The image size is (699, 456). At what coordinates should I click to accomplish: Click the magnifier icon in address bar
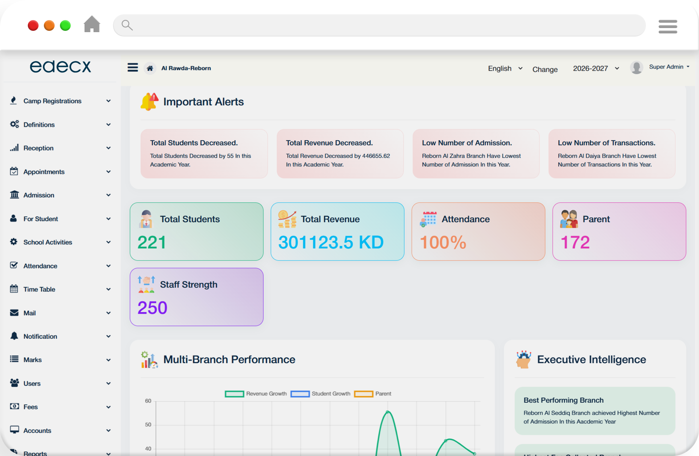[x=127, y=25]
